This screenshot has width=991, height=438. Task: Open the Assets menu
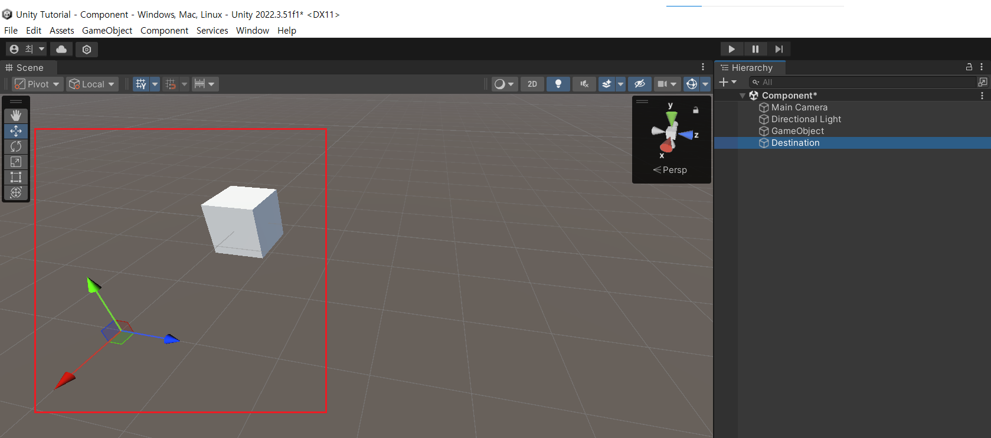(62, 31)
